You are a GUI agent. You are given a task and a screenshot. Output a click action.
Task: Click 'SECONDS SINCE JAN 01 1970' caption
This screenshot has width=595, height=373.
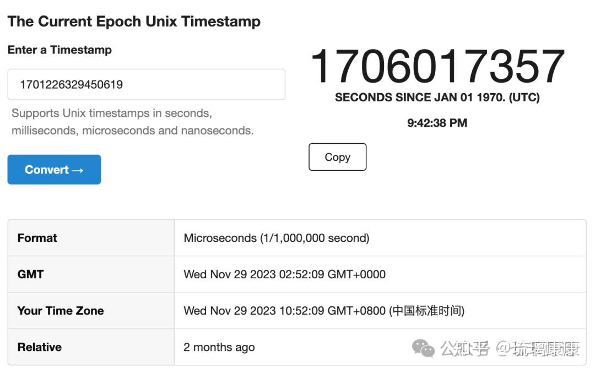click(x=437, y=98)
